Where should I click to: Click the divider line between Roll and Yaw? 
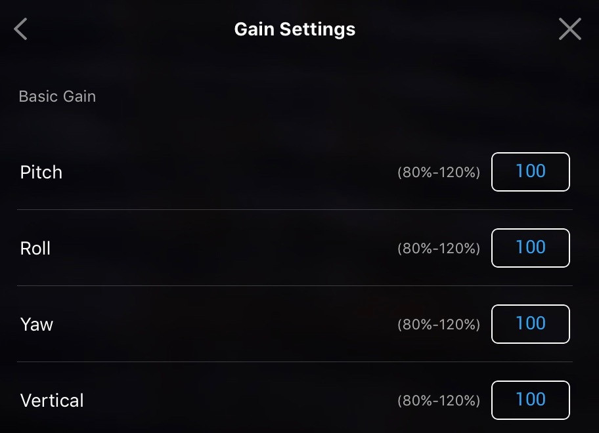(x=295, y=286)
